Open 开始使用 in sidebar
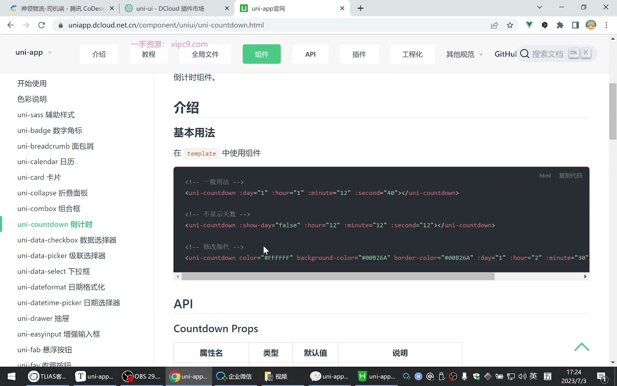Viewport: 617px width, 386px height. (x=32, y=83)
